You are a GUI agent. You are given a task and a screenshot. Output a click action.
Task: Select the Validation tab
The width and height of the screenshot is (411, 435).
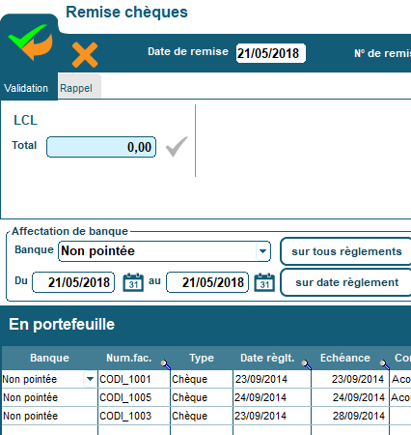point(26,88)
